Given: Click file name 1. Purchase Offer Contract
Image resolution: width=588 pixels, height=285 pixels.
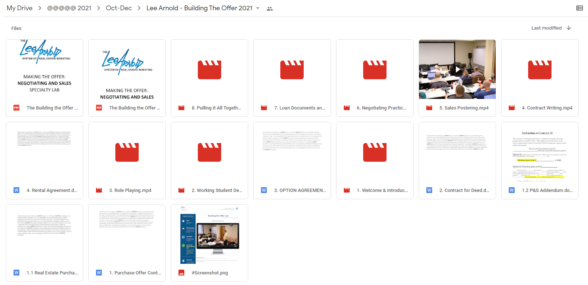Looking at the screenshot, I should click(x=135, y=273).
